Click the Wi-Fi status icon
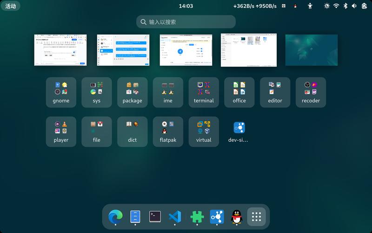This screenshot has height=233, width=372. click(x=336, y=6)
